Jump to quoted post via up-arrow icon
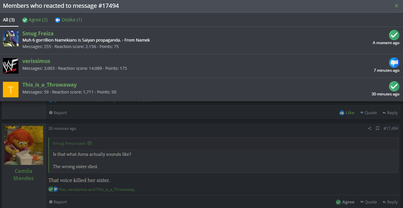The image size is (403, 208). [90, 143]
